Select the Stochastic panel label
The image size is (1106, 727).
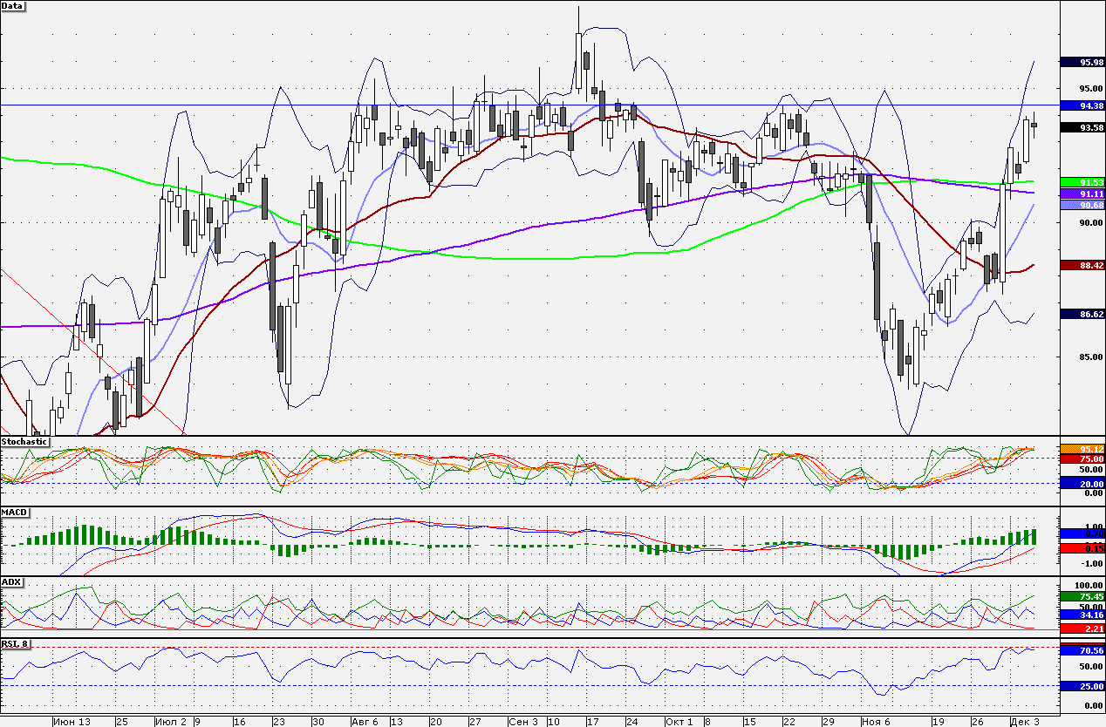pyautogui.click(x=24, y=442)
